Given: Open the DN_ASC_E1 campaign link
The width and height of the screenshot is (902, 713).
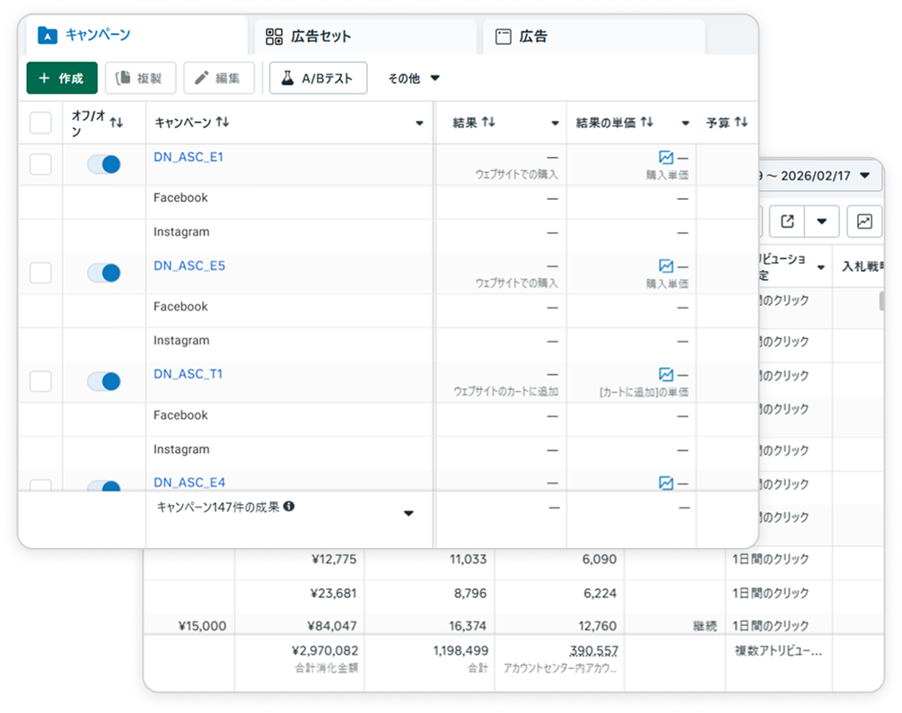Looking at the screenshot, I should [188, 157].
